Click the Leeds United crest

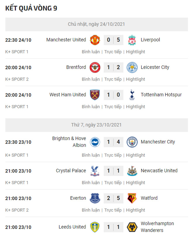coord(95,227)
